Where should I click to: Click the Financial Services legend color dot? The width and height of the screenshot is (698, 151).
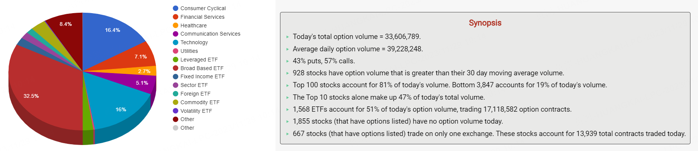(176, 17)
